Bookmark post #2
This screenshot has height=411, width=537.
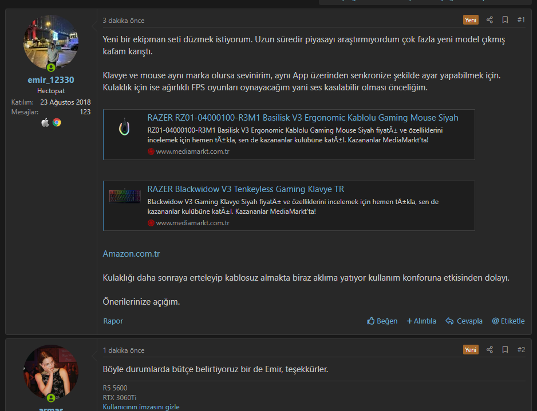pyautogui.click(x=505, y=349)
